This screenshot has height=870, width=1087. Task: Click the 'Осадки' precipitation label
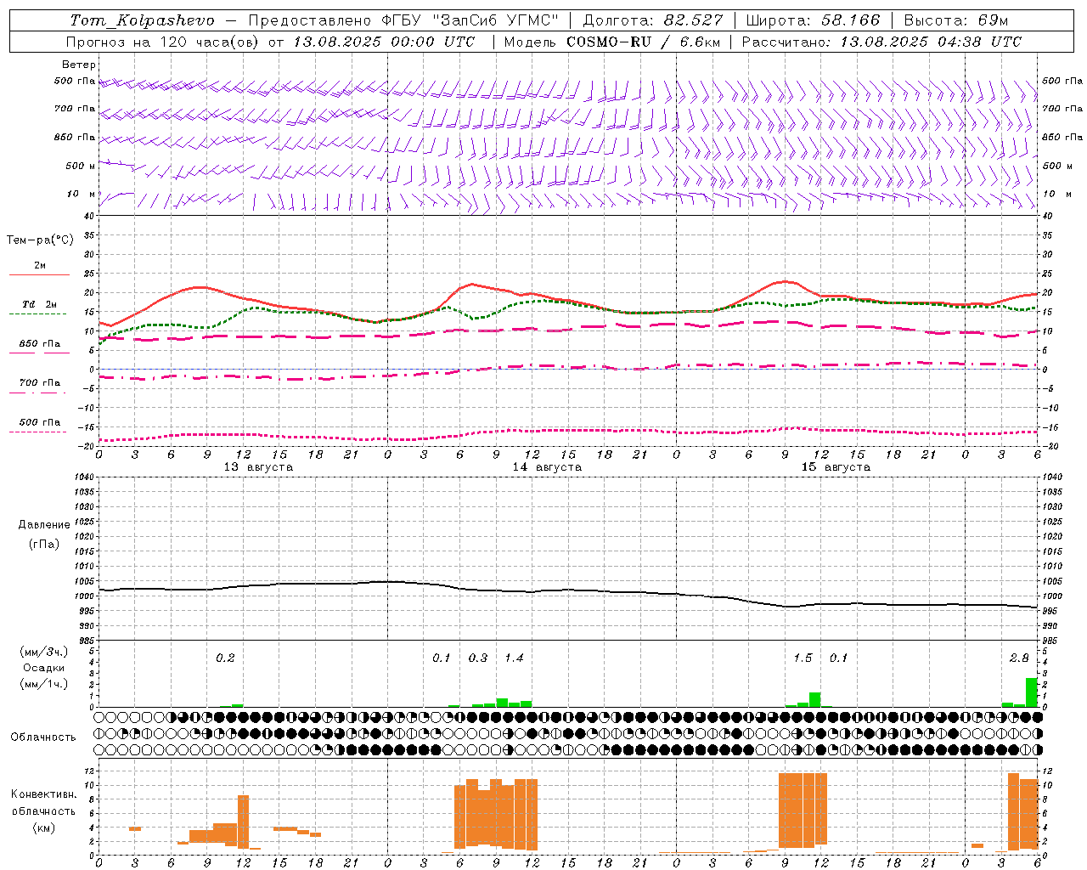click(43, 668)
